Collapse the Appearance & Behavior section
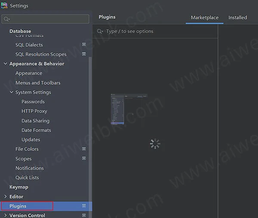Screen dimensions: 258x218 5,64
